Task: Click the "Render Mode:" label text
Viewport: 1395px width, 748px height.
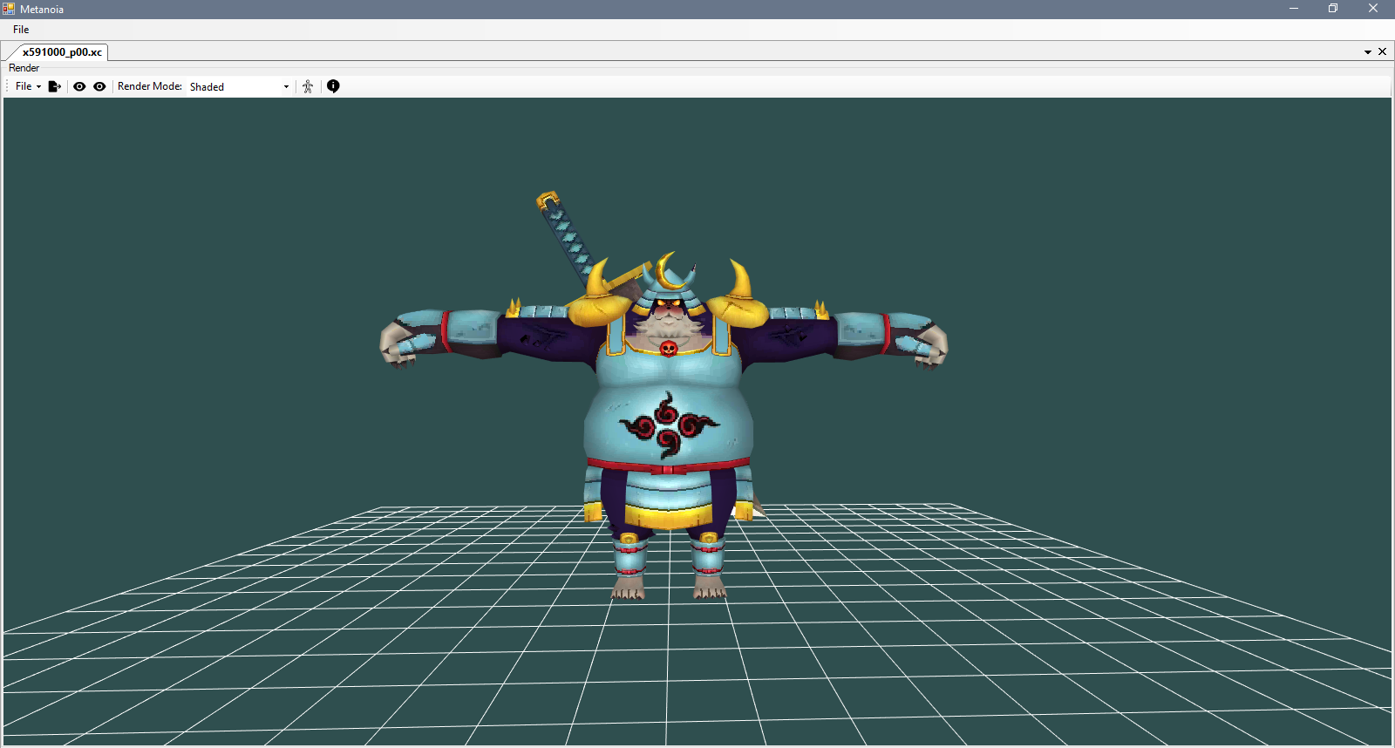Action: [150, 86]
